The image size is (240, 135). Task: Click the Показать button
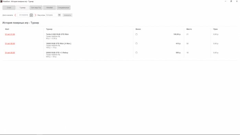(67, 15)
